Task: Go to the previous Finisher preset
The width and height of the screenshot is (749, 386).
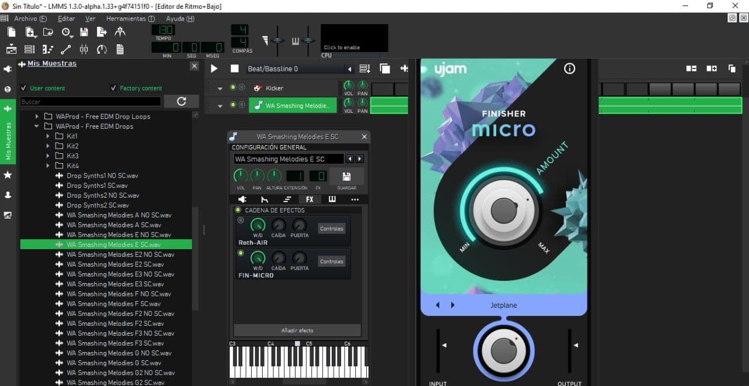Action: pos(438,305)
